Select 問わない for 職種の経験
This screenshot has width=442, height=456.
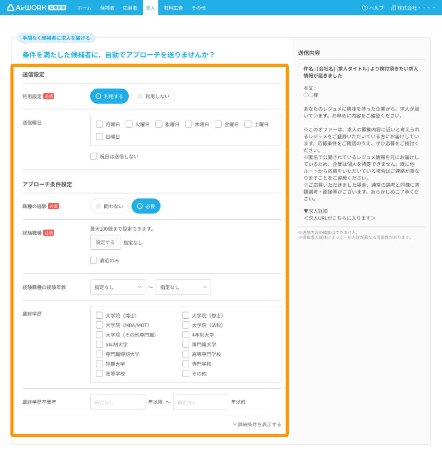[x=109, y=206]
